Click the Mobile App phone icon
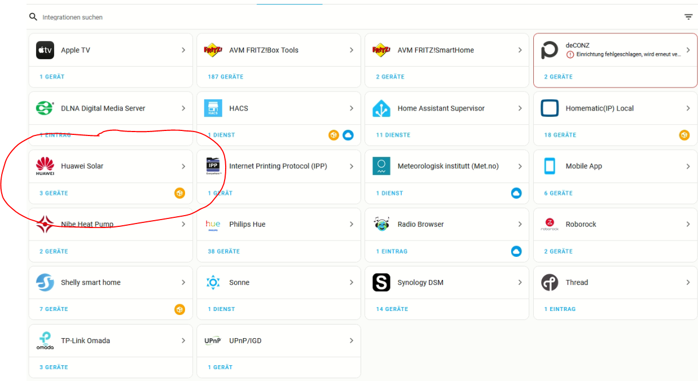The height and width of the screenshot is (381, 698). pos(550,167)
